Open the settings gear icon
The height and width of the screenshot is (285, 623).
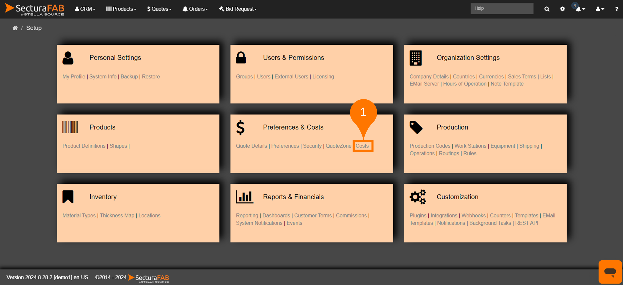click(x=562, y=9)
